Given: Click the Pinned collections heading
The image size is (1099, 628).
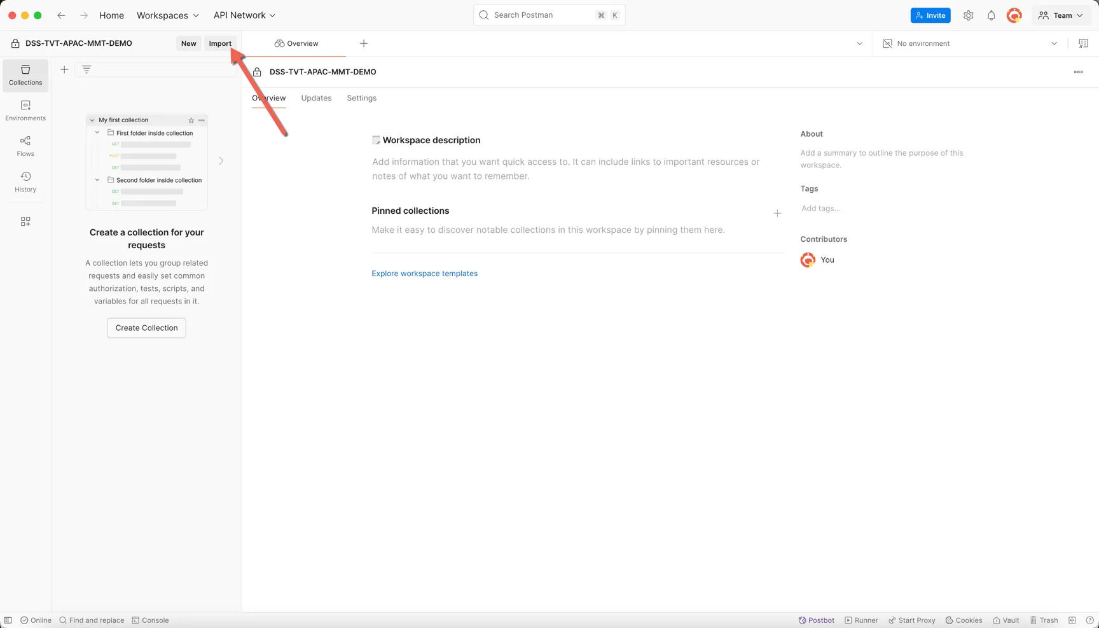Looking at the screenshot, I should pos(410,211).
